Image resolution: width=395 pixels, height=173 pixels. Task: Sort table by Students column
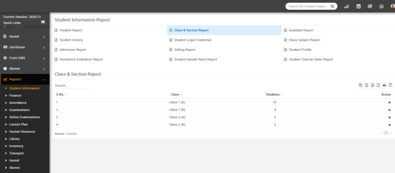pos(274,94)
